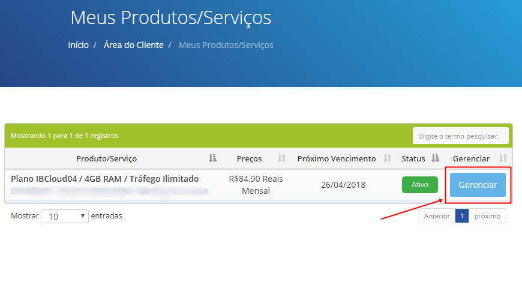Viewport: 522px width, 288px height.
Task: Click the 'Mostrando 1 para 1' records text
Action: 65,136
